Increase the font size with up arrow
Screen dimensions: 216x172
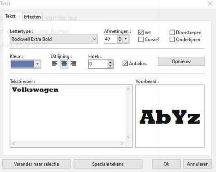coord(120,37)
